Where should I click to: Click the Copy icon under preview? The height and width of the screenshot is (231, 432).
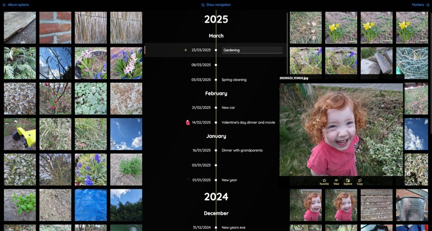pyautogui.click(x=360, y=180)
